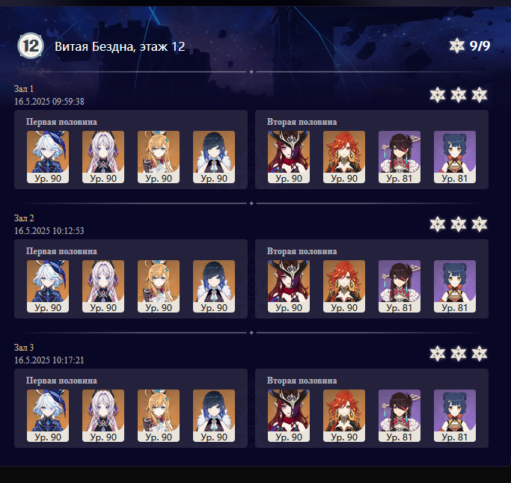Open blonde character portrait in Зал 1 first half
Image resolution: width=511 pixels, height=483 pixels.
[x=159, y=157]
